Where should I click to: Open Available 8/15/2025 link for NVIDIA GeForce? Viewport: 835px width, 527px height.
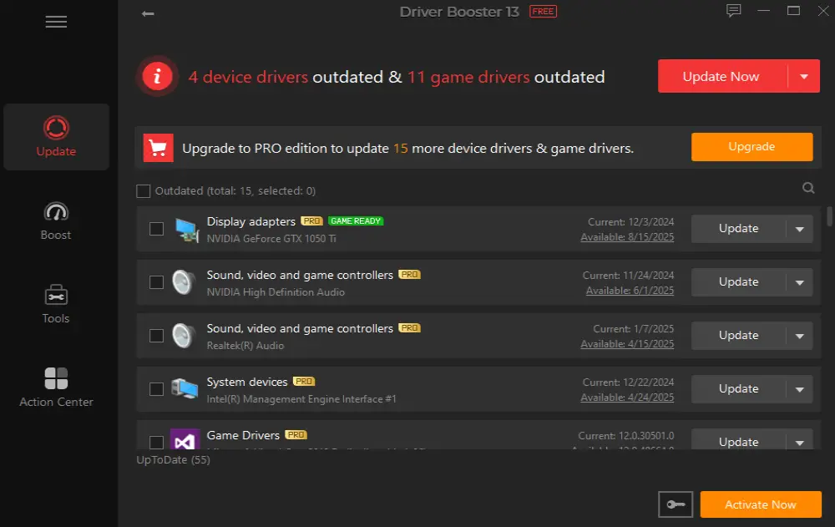point(627,237)
